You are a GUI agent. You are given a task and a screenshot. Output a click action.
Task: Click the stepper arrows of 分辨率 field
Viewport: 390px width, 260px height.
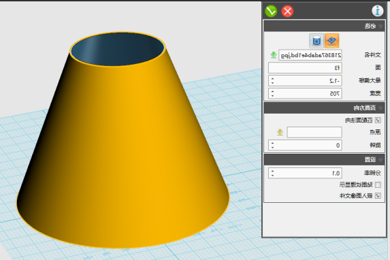tap(273, 173)
